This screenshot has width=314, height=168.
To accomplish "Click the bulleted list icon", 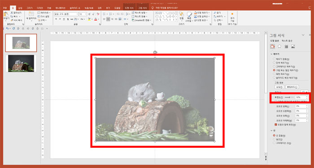I will (105, 14).
